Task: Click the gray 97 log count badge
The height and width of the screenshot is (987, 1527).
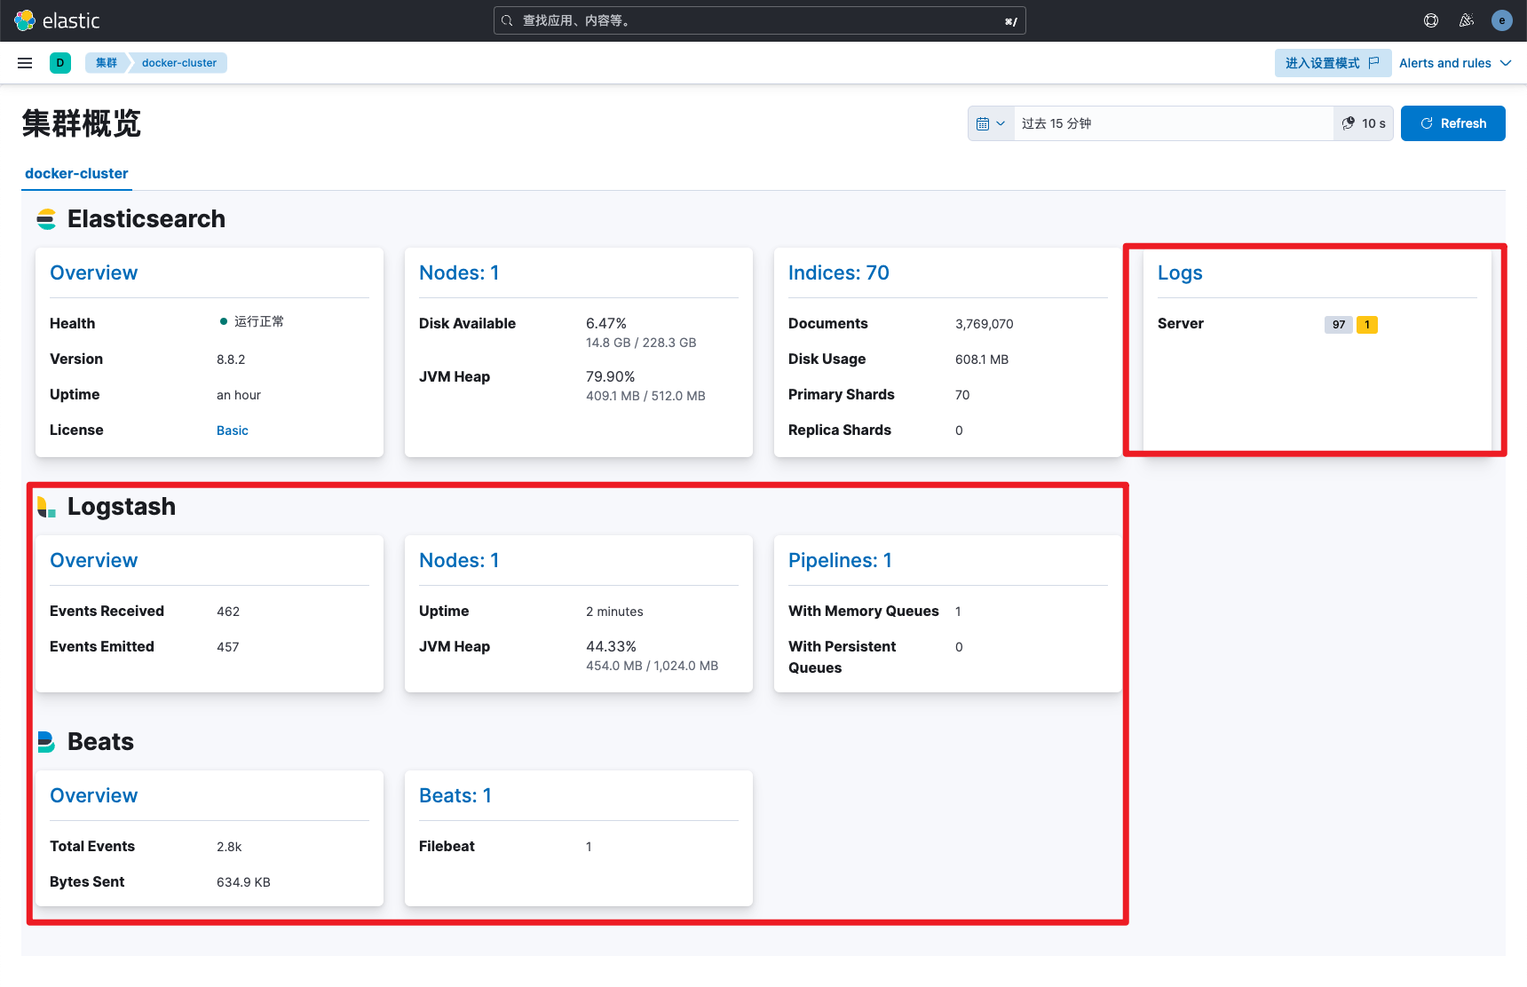Action: 1339,325
